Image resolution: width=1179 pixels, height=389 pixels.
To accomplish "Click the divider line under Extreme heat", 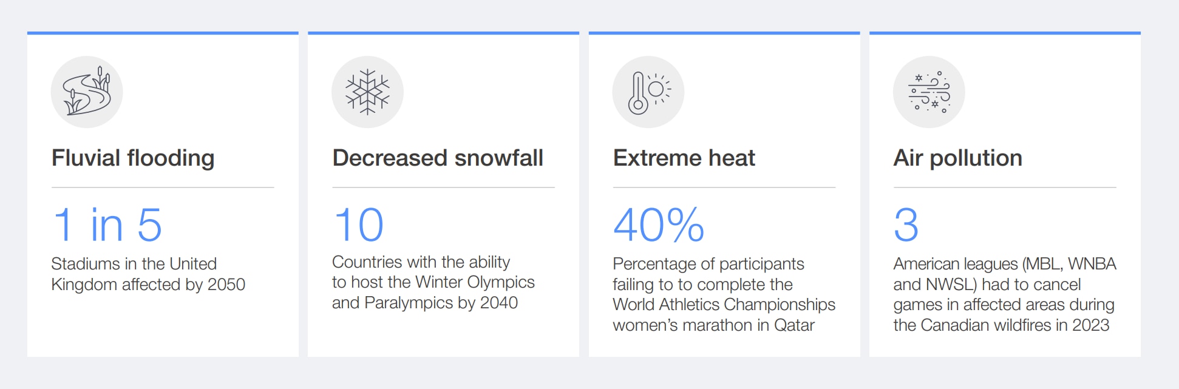I will pyautogui.click(x=724, y=188).
